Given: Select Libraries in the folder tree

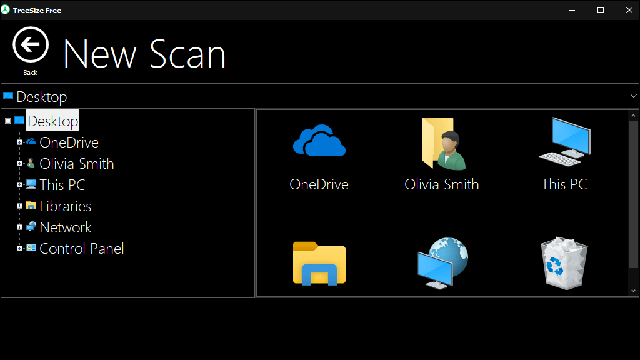Looking at the screenshot, I should coord(65,206).
